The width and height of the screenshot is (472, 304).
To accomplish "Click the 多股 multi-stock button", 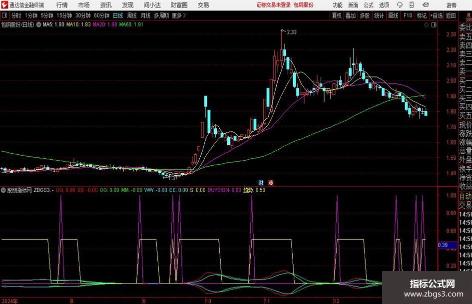I will pos(365,15).
